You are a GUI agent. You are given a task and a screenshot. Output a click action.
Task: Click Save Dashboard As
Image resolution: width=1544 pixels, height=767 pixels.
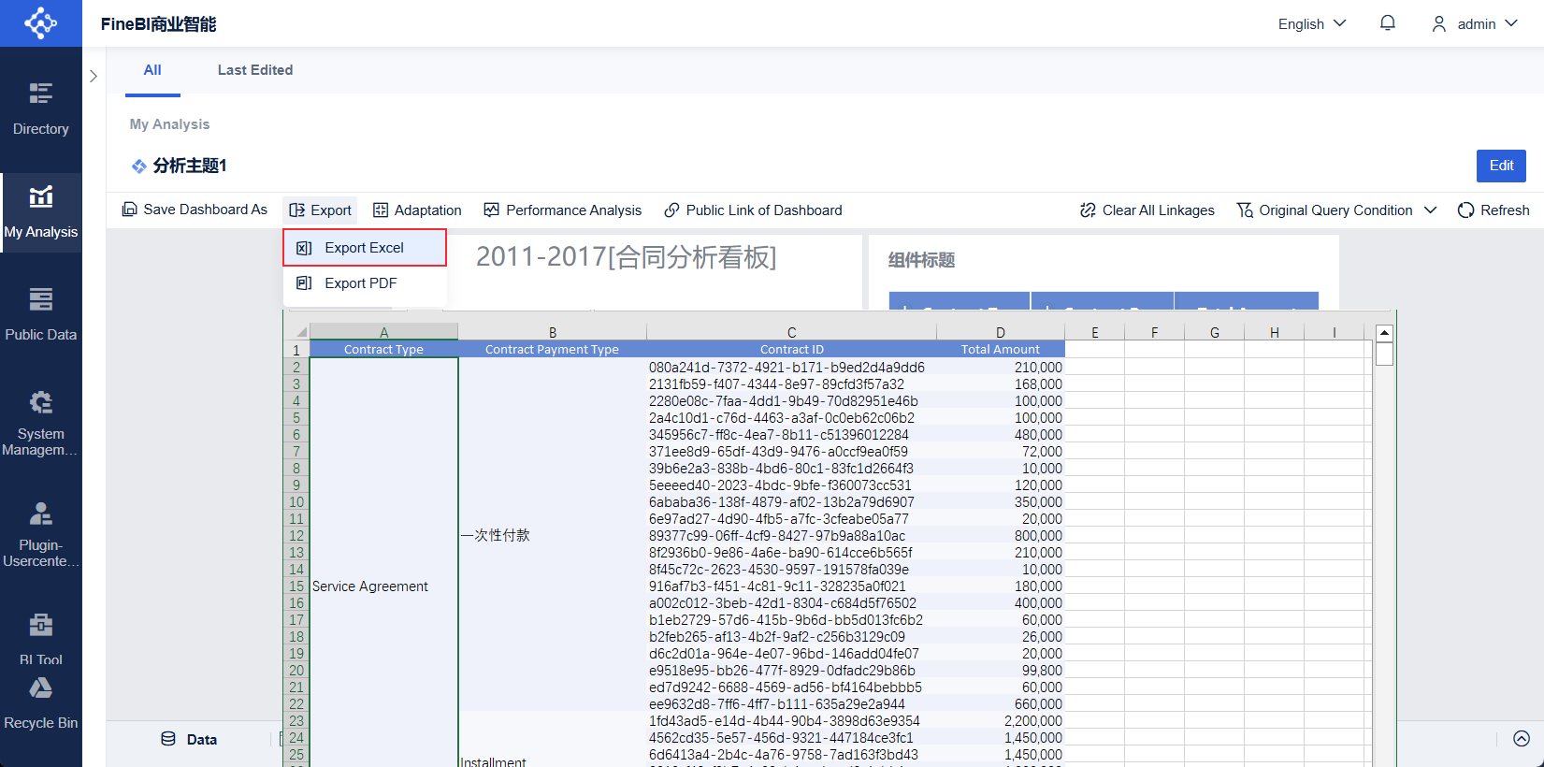pyautogui.click(x=195, y=210)
